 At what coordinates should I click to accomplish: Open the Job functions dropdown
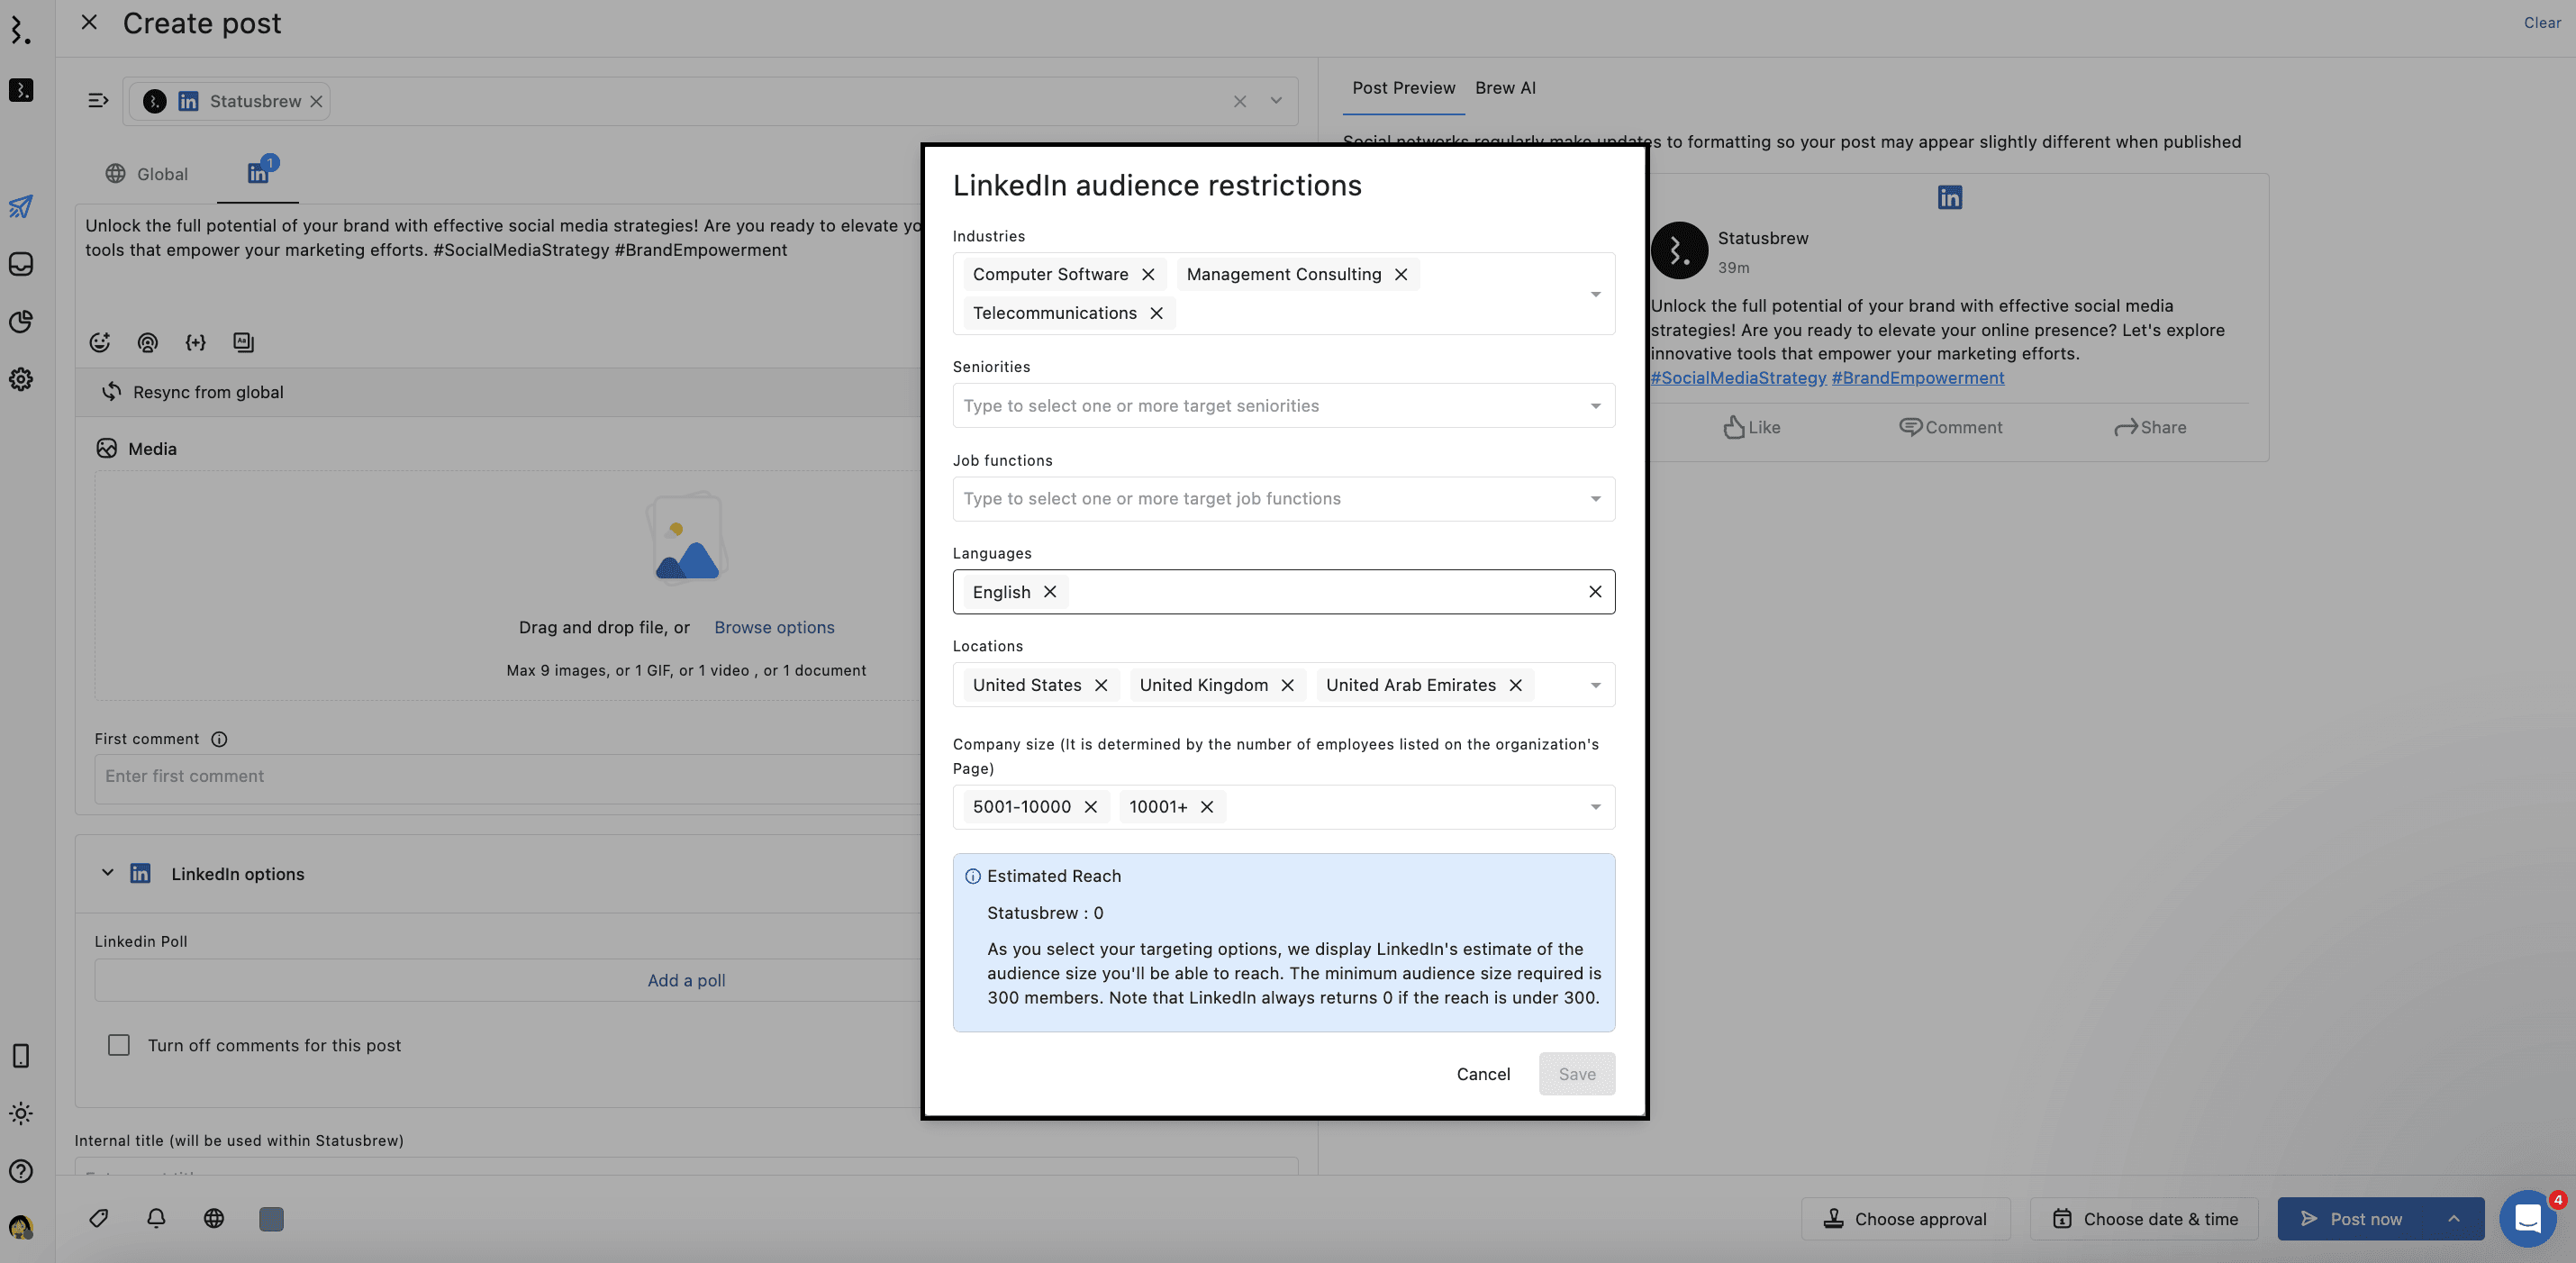[x=1595, y=499]
